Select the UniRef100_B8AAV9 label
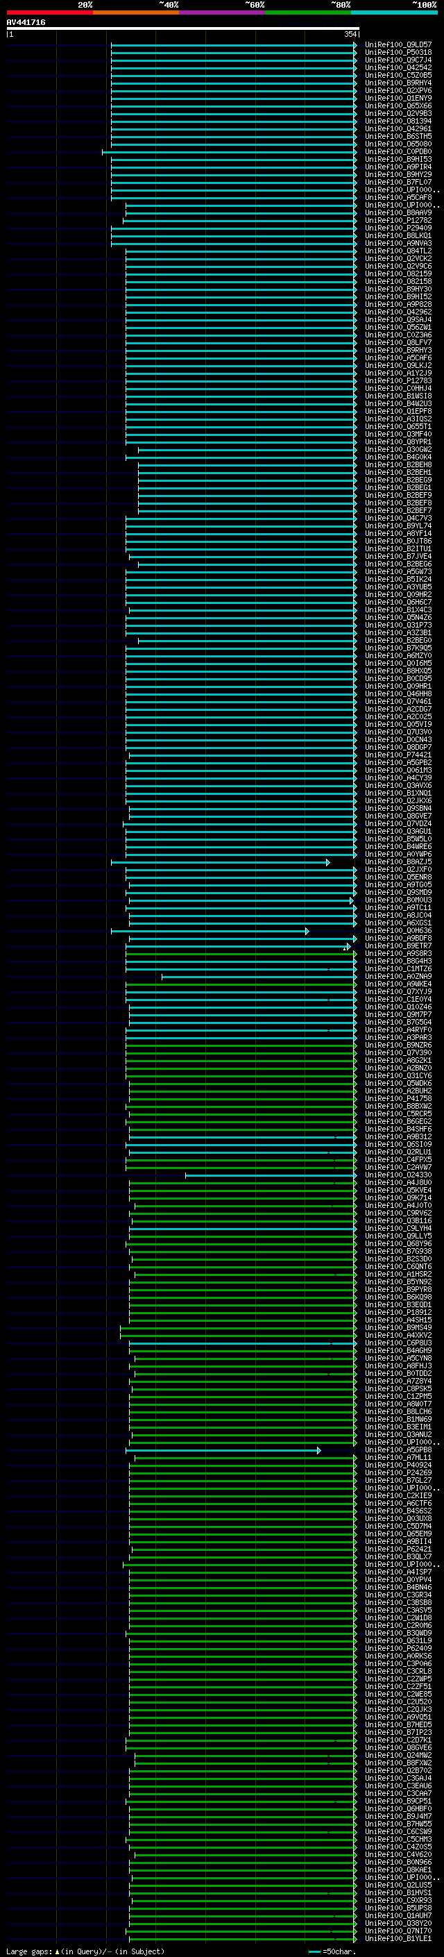 [398, 212]
